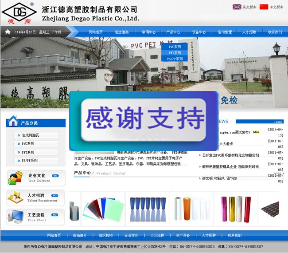Image resolution: width=288 pixels, height=253 pixels.
Task: Open 网站首页 in footer navigation
Action: click(x=54, y=235)
